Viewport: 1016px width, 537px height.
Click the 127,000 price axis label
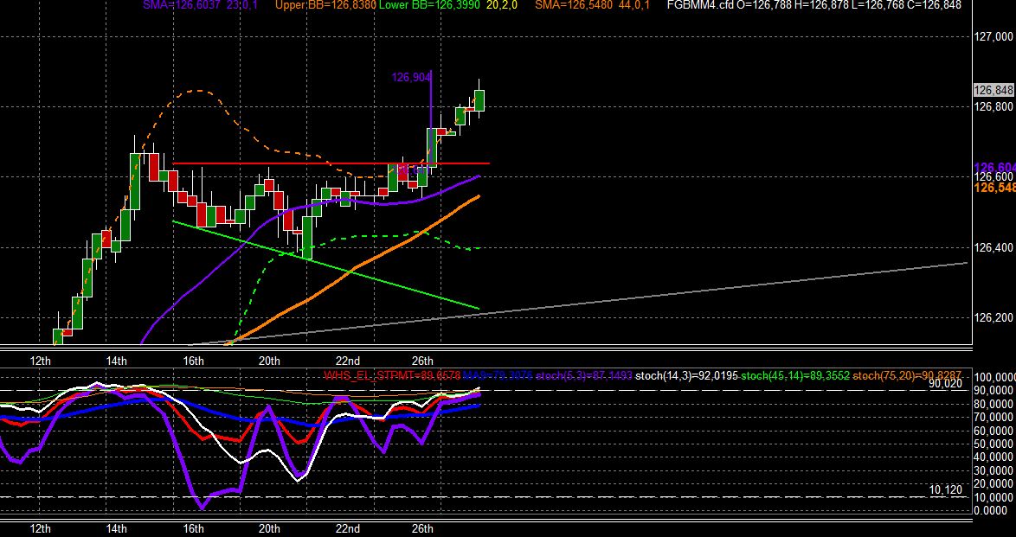click(993, 37)
